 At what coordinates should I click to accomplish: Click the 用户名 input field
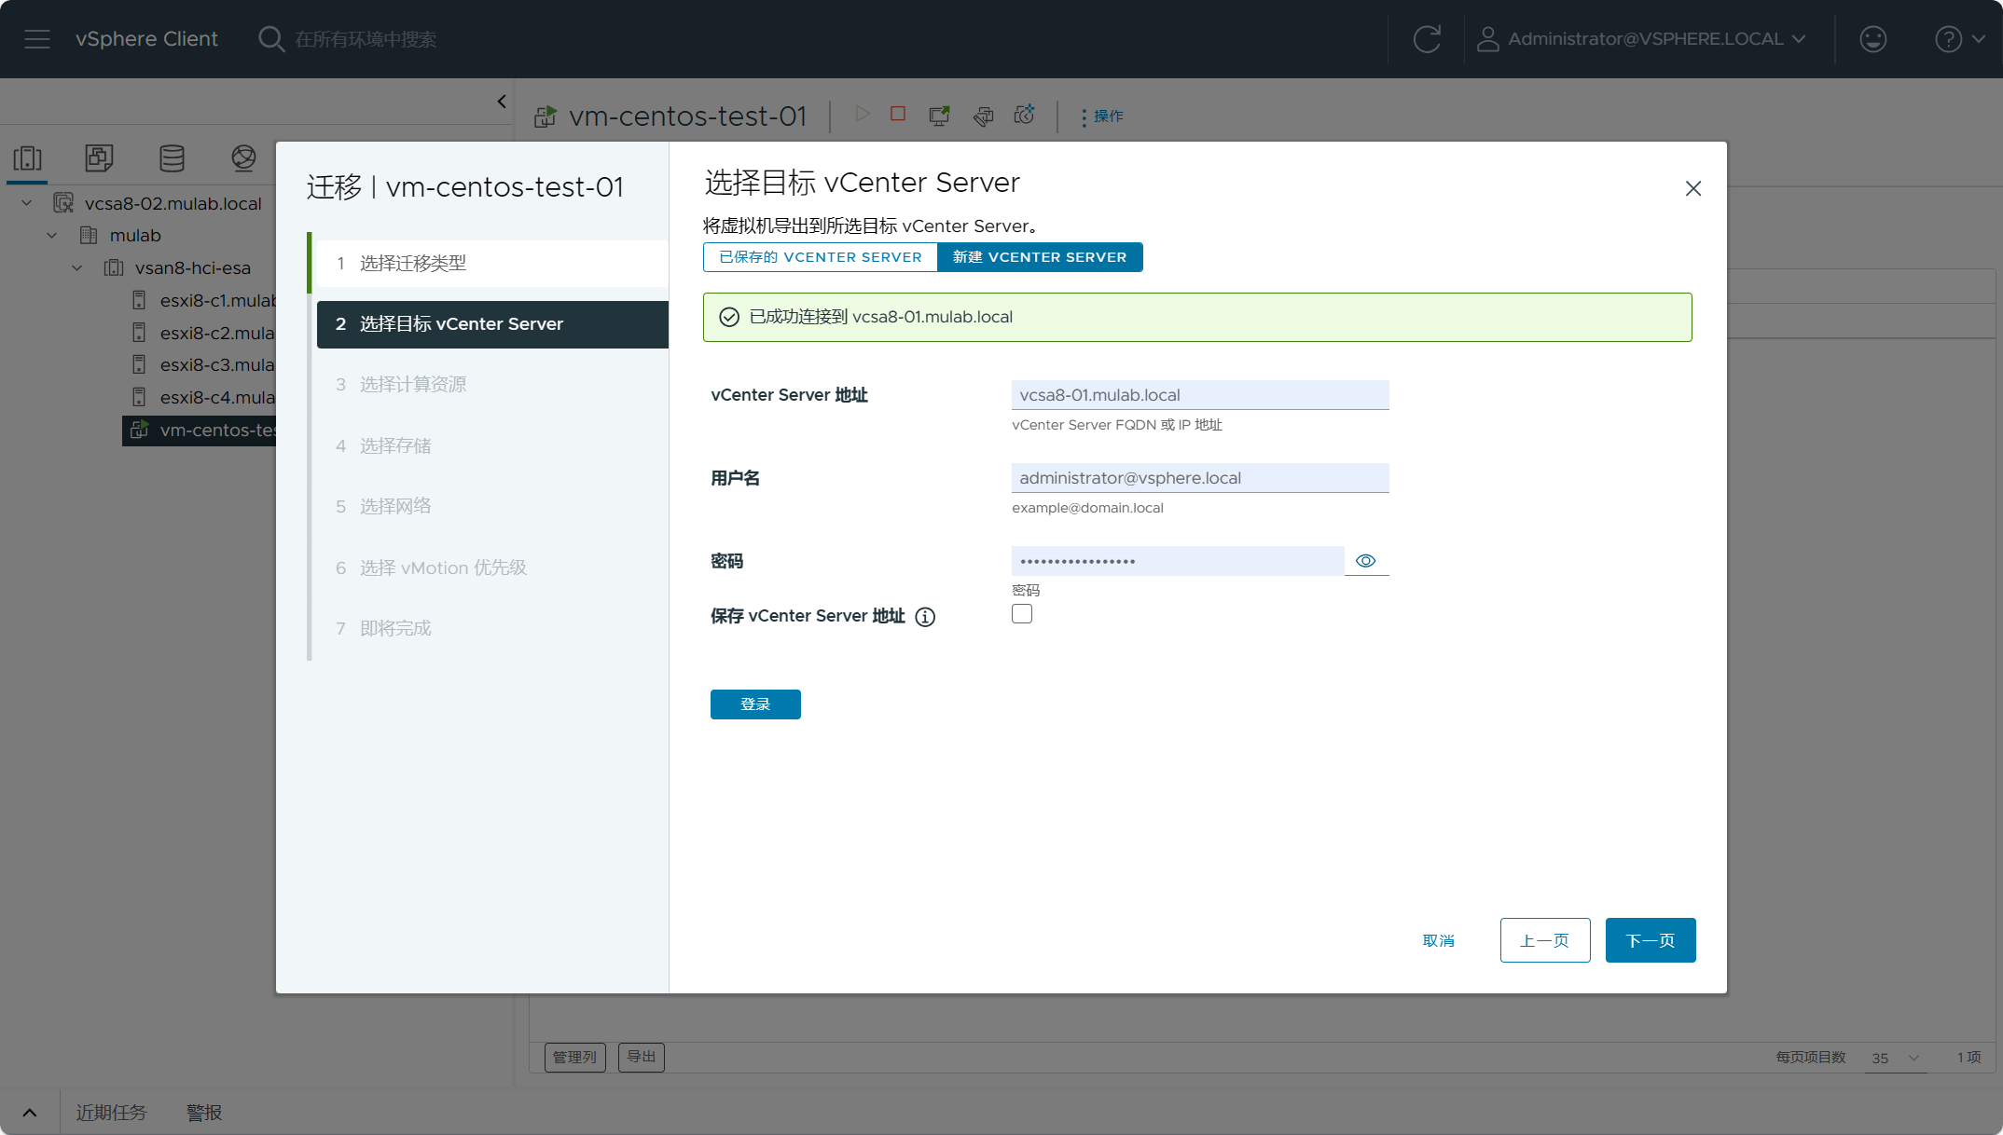click(x=1200, y=478)
